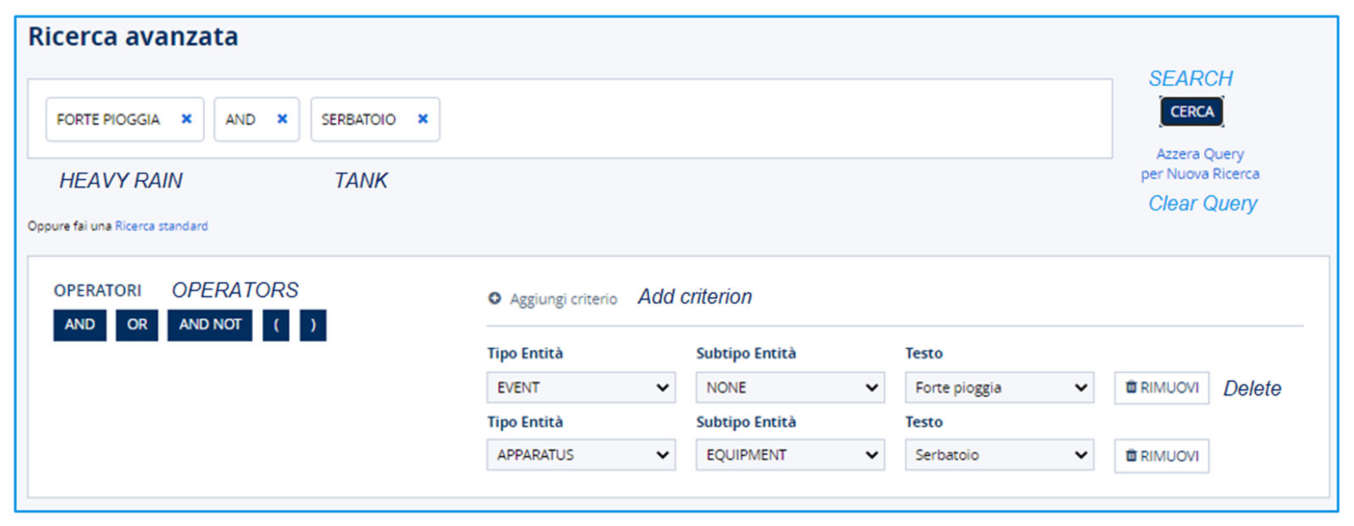Add the AND NOT operator button
Image resolution: width=1354 pixels, height=526 pixels.
click(210, 325)
